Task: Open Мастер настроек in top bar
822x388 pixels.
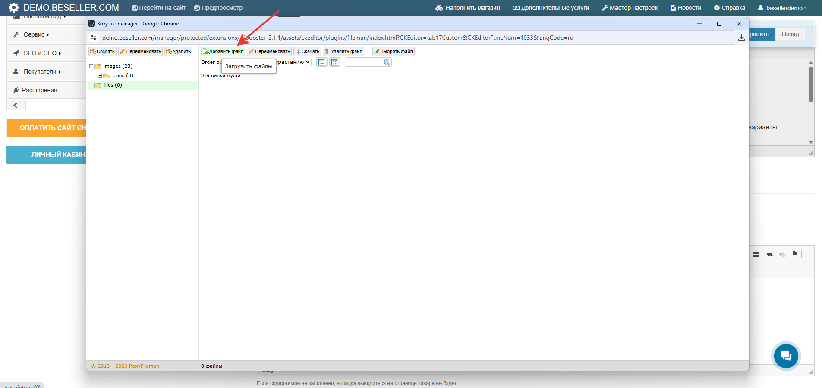Action: [x=630, y=8]
